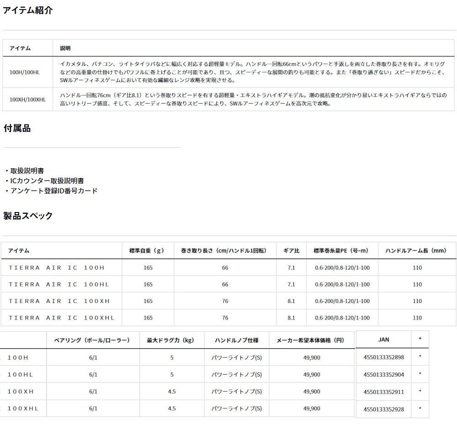457x425 pixels.
Task: Click the パワーライトノブ(S) cell for 100XHL
Action: coord(237,409)
